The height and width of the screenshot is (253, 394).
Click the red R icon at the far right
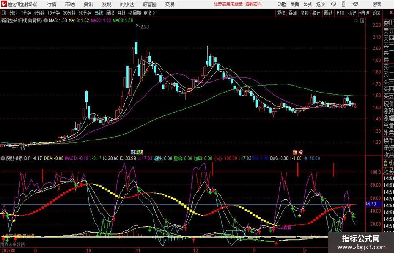[391, 13]
